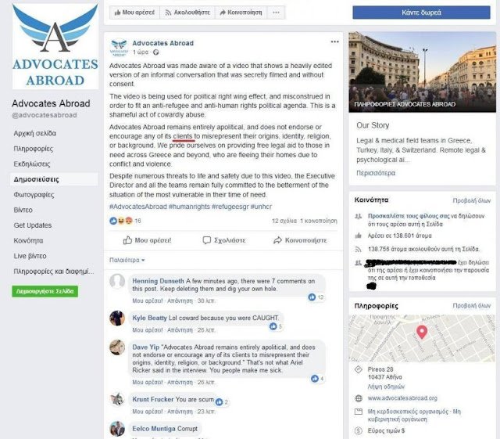Click the thumbs-up Μου αρέσει! icon under post
The image size is (500, 439).
(127, 240)
